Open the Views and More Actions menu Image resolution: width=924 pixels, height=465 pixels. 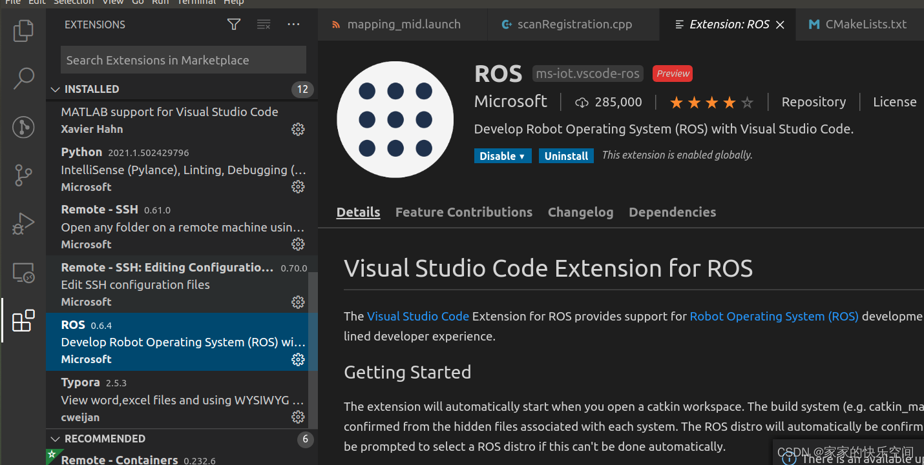pyautogui.click(x=293, y=24)
